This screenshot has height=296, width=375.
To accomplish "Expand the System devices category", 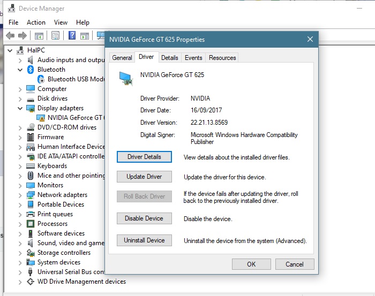I will (x=20, y=263).
